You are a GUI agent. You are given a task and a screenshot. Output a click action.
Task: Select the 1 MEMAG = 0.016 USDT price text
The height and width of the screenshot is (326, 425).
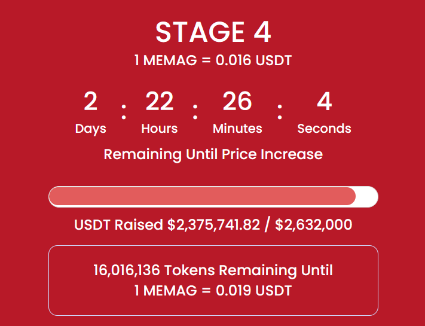[213, 60]
